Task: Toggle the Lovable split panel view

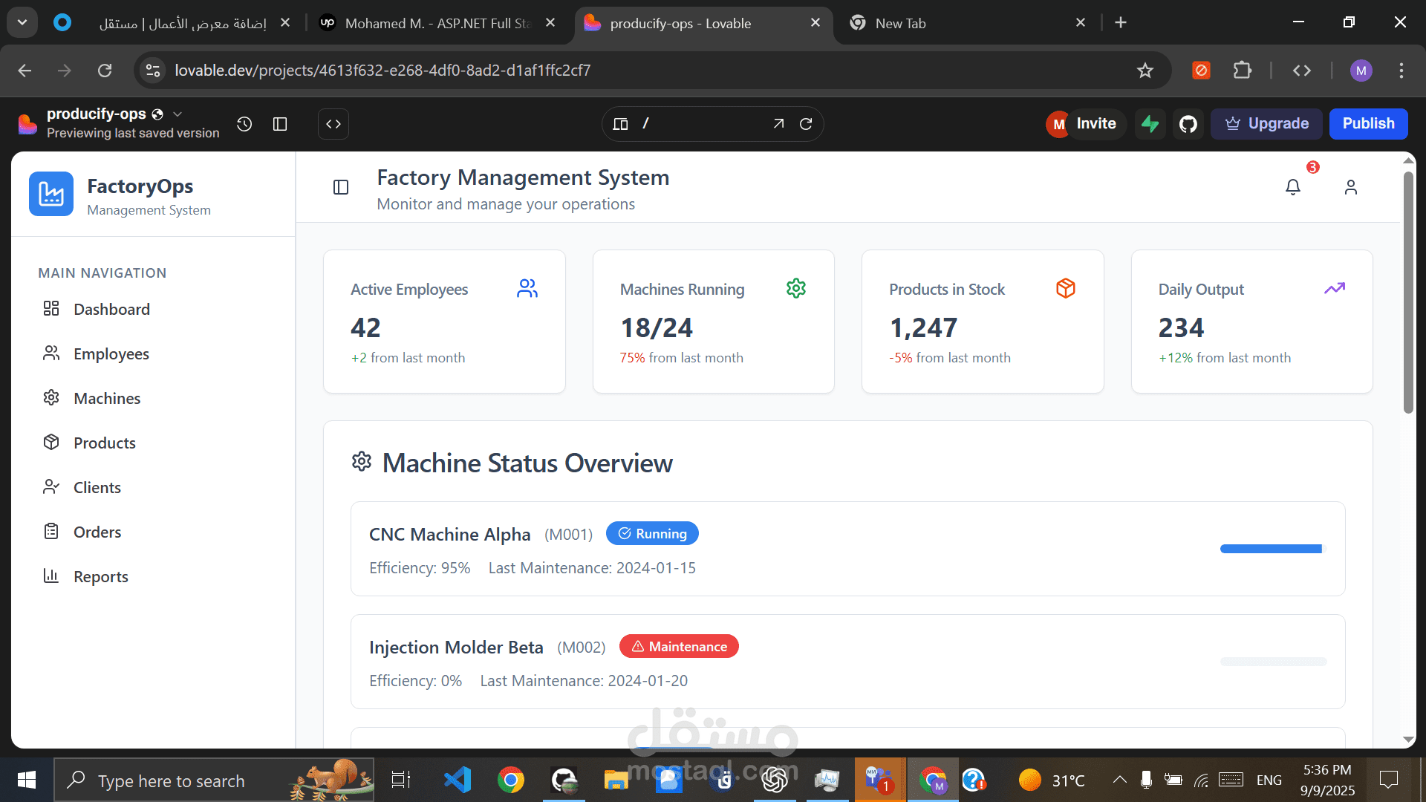Action: click(279, 123)
